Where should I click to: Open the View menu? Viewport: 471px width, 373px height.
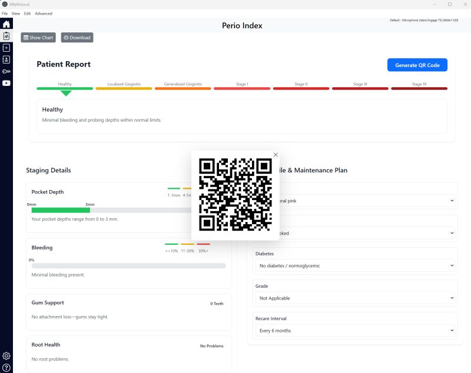click(16, 14)
